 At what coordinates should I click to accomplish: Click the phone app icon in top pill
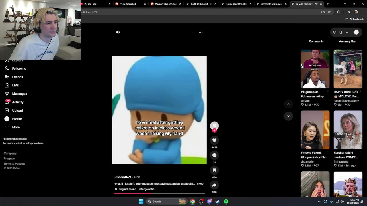click(341, 32)
